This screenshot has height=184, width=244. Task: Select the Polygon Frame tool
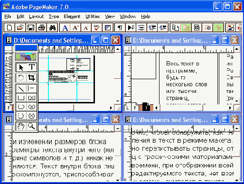(32, 116)
